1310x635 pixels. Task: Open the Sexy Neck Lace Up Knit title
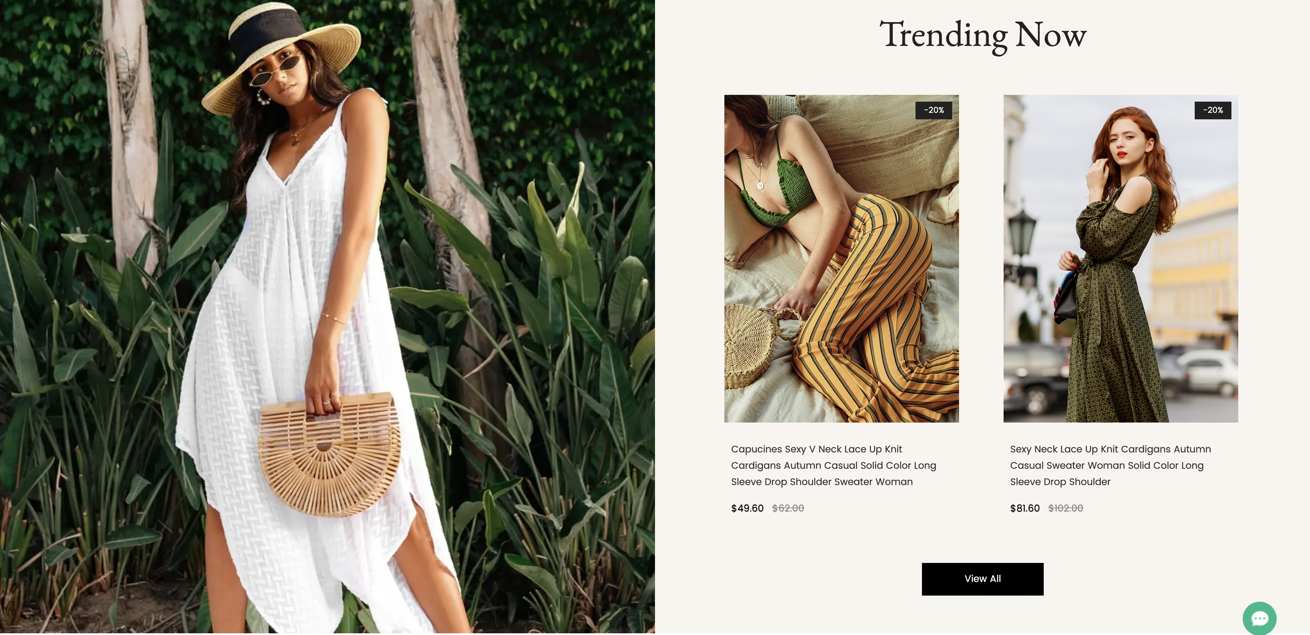coord(1110,465)
